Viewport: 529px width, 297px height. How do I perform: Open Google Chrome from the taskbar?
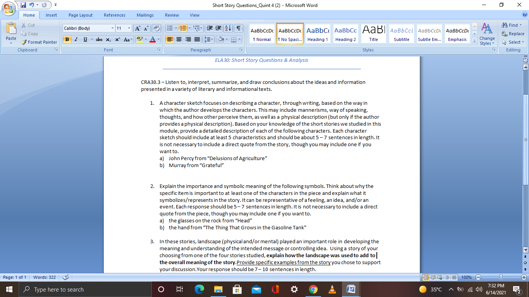pos(313,289)
